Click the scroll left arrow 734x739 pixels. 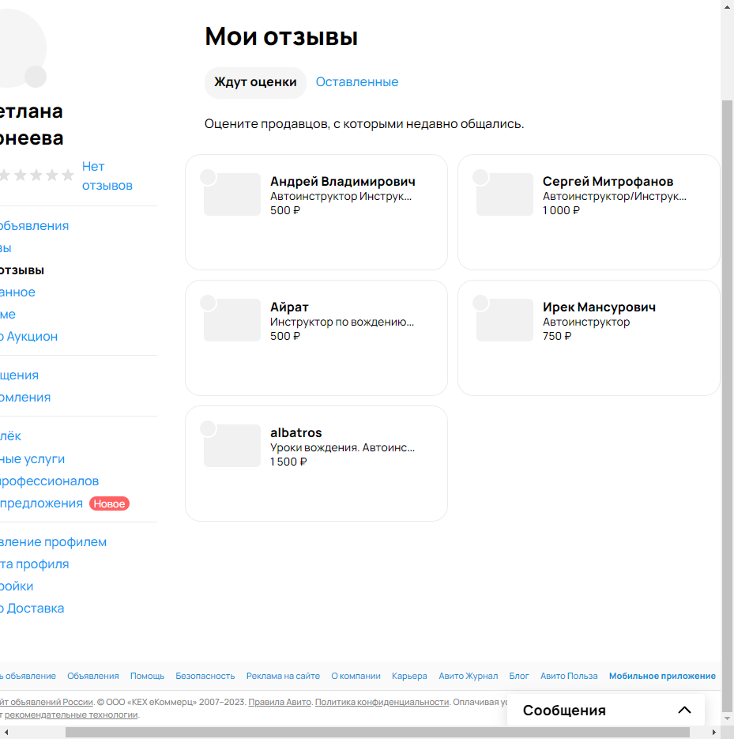[x=6, y=732]
